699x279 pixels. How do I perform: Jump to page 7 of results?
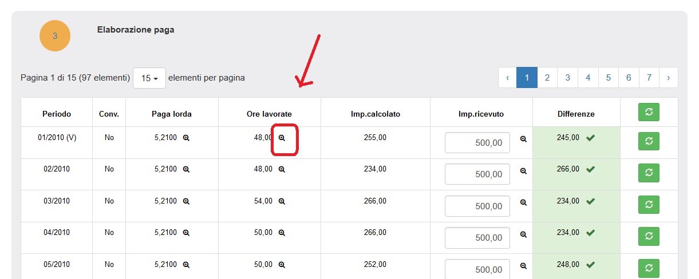tap(649, 78)
